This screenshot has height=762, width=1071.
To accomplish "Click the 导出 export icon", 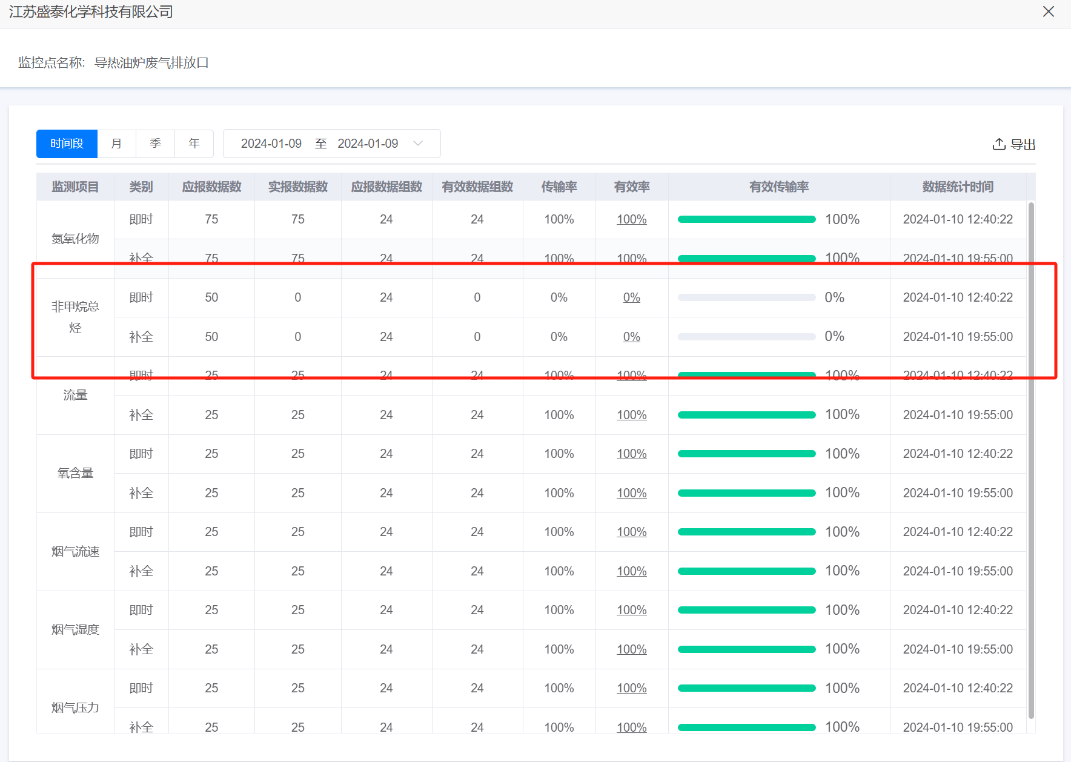I will [x=999, y=144].
